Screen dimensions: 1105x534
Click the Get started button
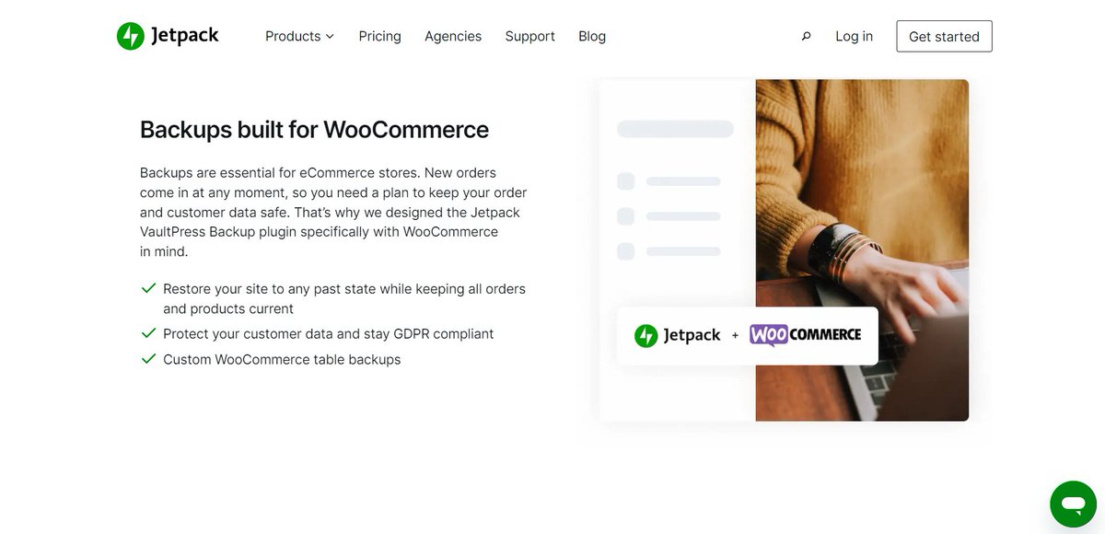[944, 37]
